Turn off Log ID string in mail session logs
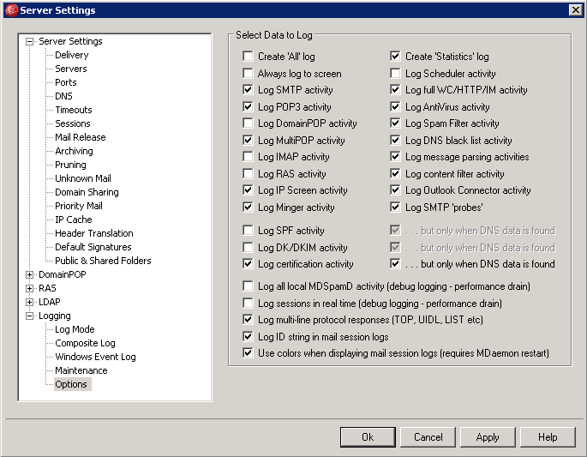587x457 pixels. pos(248,336)
